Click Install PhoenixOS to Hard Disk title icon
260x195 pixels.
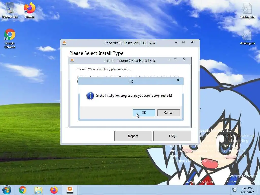click(72, 60)
